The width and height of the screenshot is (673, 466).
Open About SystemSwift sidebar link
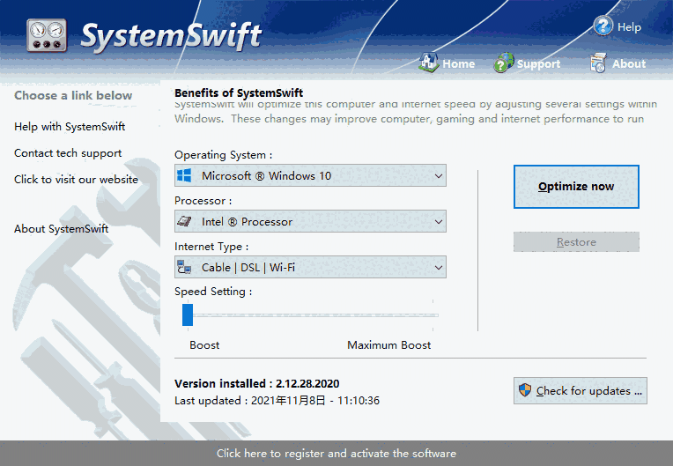[x=62, y=229]
